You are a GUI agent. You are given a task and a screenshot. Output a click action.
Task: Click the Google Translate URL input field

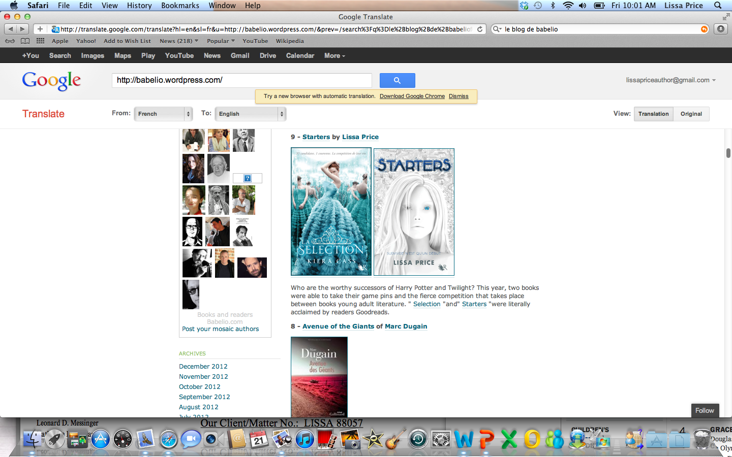[242, 80]
